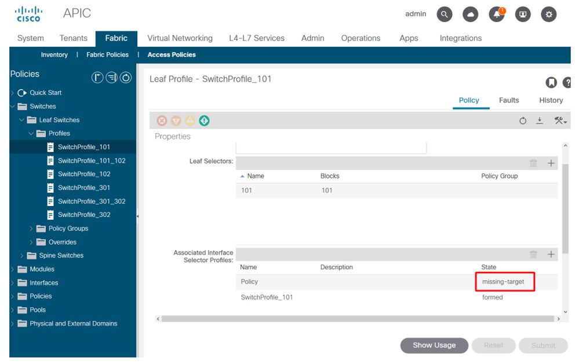579x364 pixels.
Task: Expand the Pools folder
Action: tap(13, 310)
